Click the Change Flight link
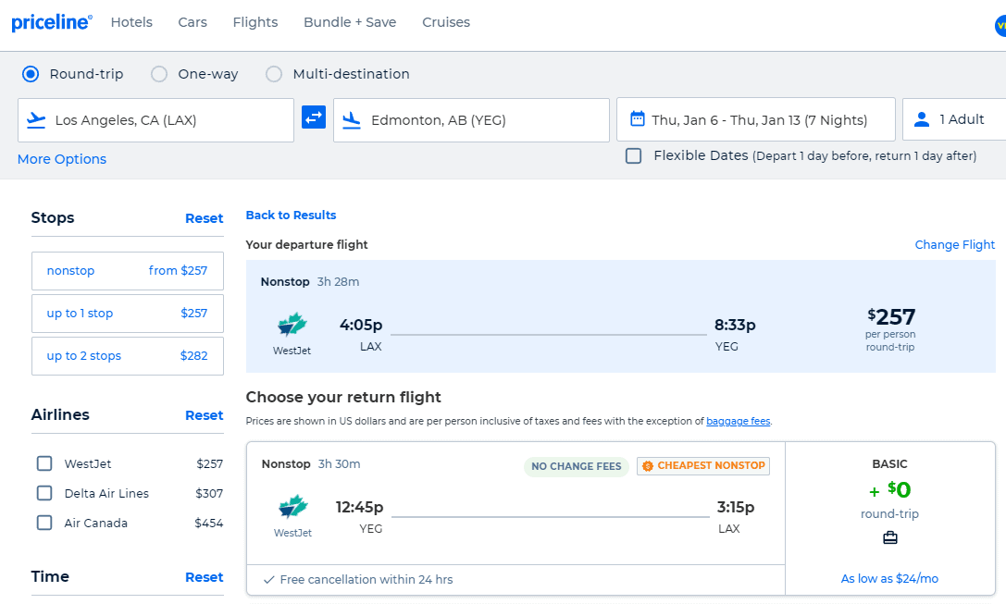Viewport: 1006px width, 604px height. [x=954, y=244]
